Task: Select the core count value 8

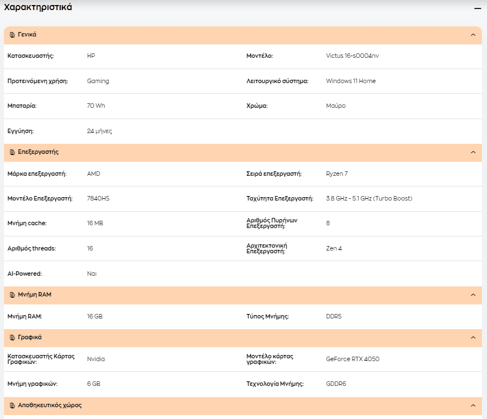Action: point(328,224)
